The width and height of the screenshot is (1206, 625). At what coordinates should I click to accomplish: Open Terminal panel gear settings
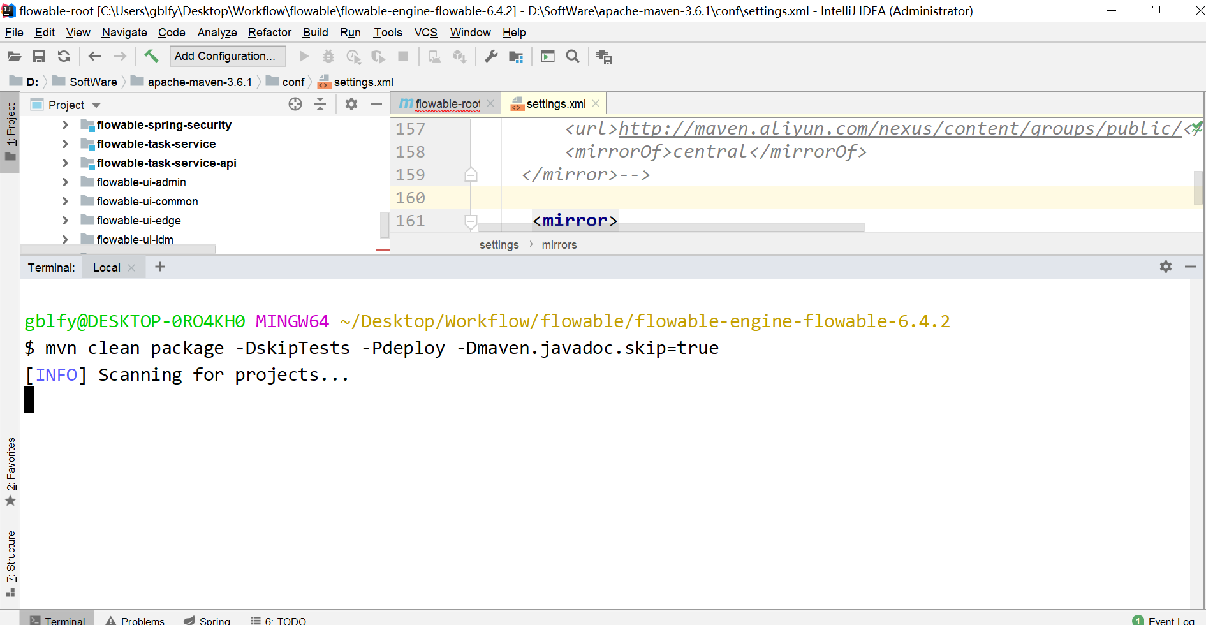click(x=1166, y=267)
